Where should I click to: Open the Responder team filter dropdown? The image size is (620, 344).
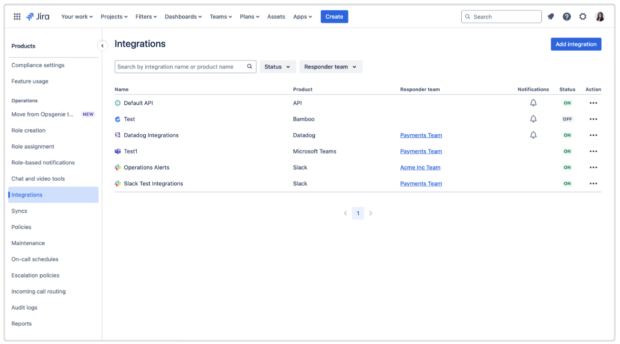pos(331,66)
